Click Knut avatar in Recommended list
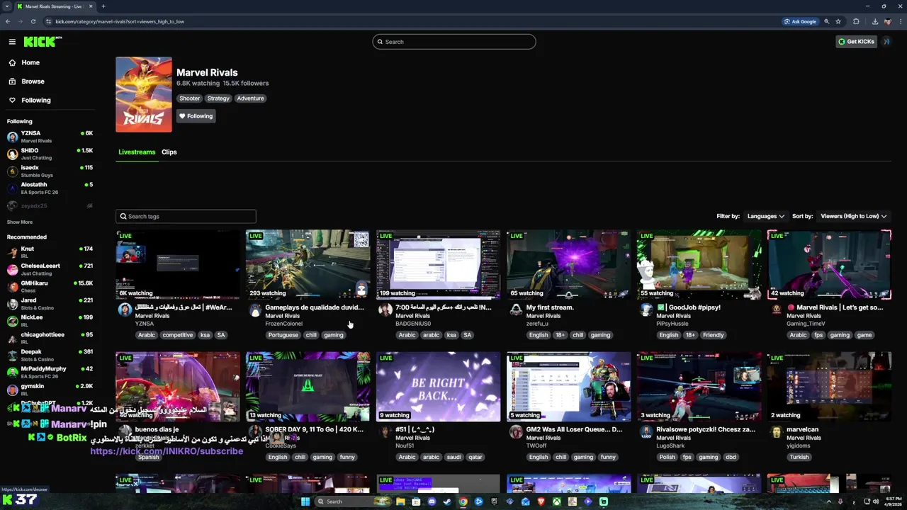The width and height of the screenshot is (907, 510). click(x=12, y=252)
